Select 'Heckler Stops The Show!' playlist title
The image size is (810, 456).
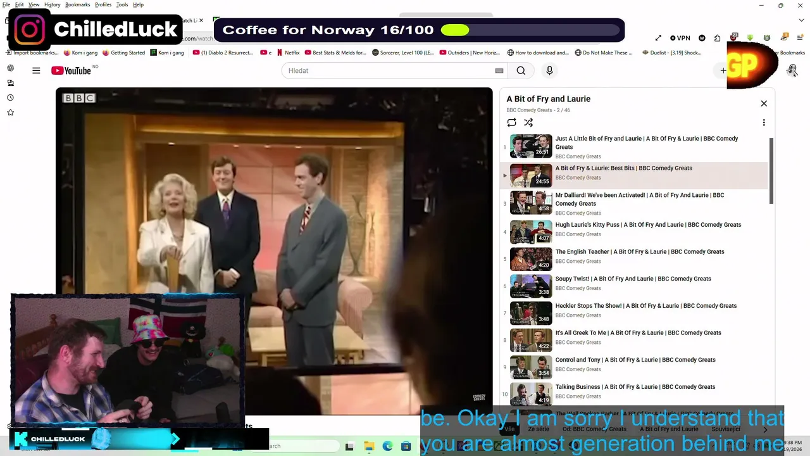pos(646,306)
